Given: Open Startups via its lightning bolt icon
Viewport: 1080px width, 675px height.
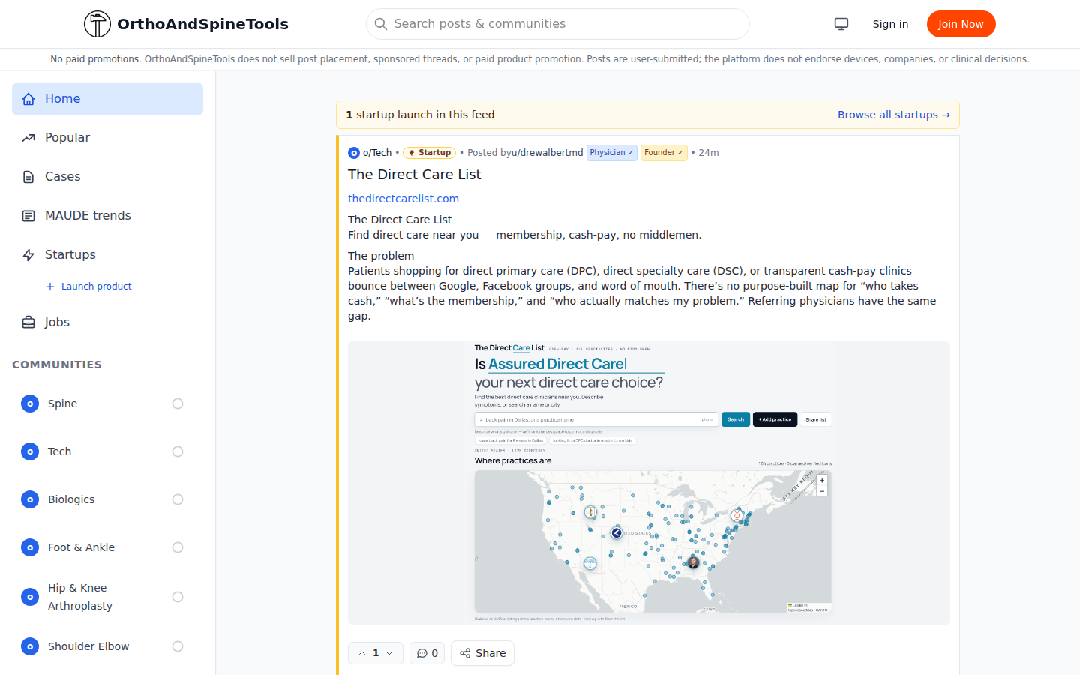Looking at the screenshot, I should pos(28,255).
